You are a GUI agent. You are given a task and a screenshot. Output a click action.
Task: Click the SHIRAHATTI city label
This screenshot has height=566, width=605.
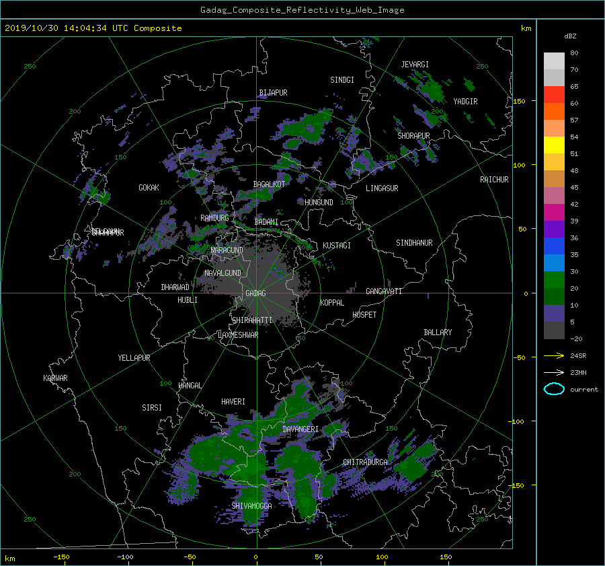click(252, 320)
